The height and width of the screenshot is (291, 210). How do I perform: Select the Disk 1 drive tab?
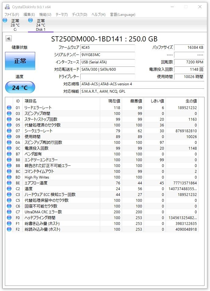pos(40,25)
